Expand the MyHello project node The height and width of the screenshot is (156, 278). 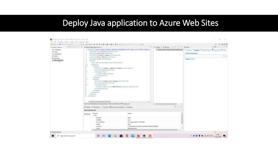point(51,58)
